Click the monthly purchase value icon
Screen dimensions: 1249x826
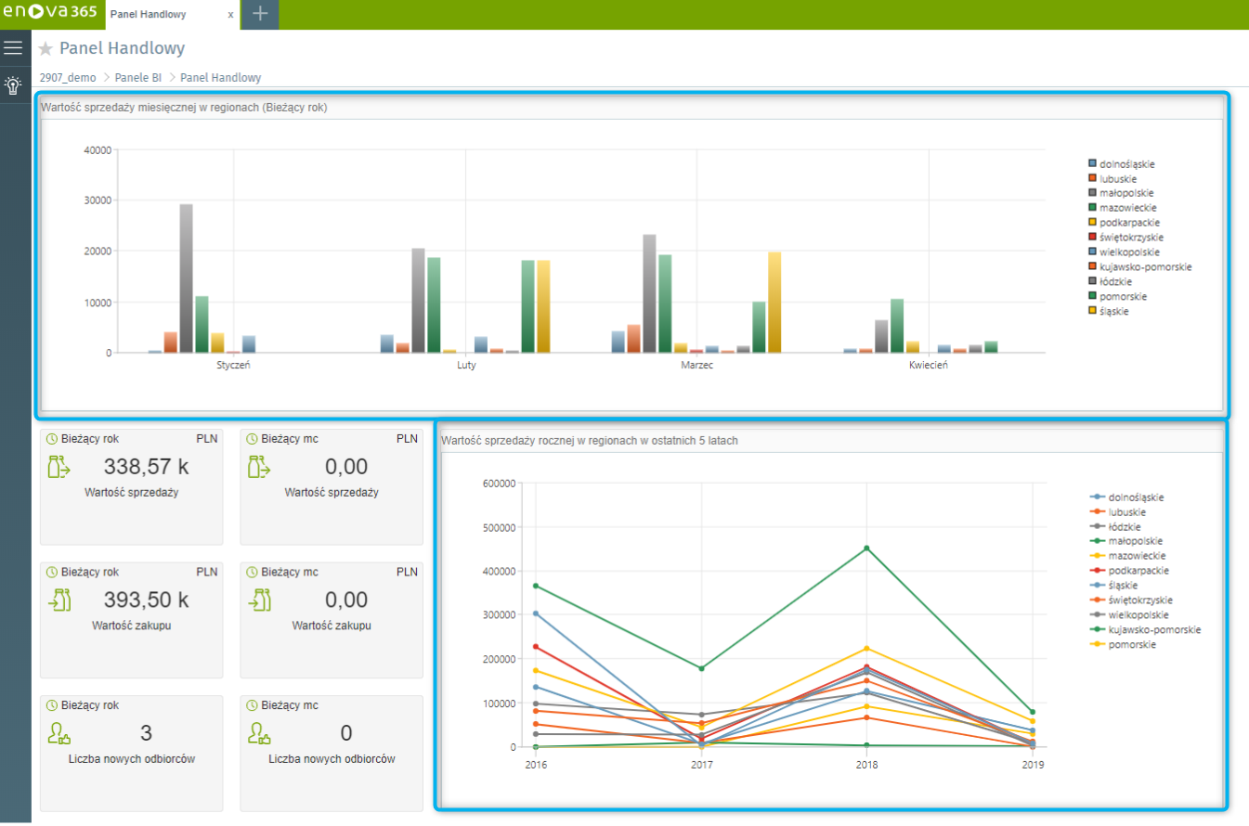tap(261, 600)
